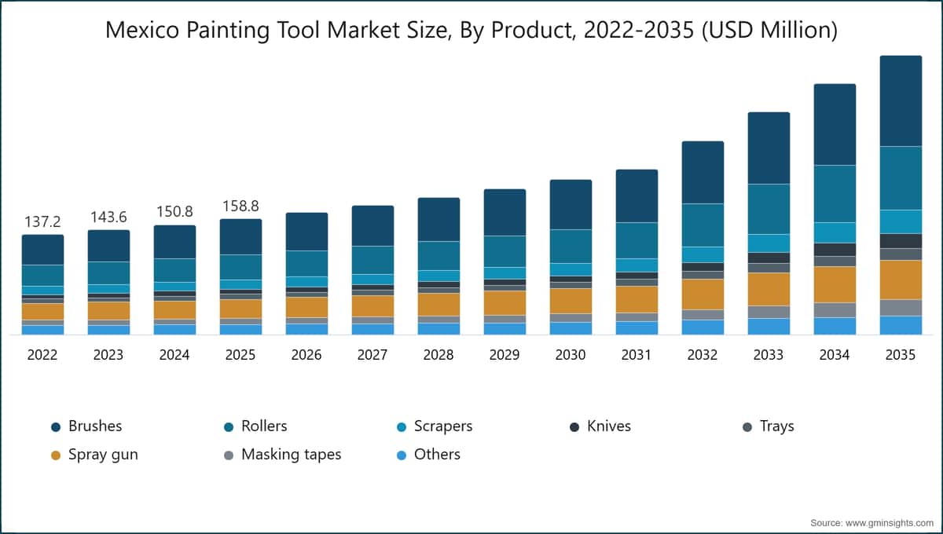The image size is (943, 534).
Task: Click the Scrapers segment of the 2035 bar
Action: tap(901, 221)
